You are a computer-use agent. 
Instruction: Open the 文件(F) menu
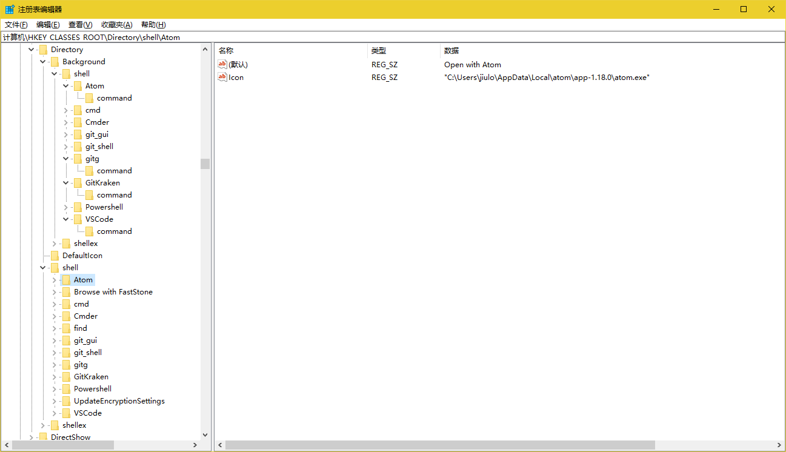(x=16, y=25)
